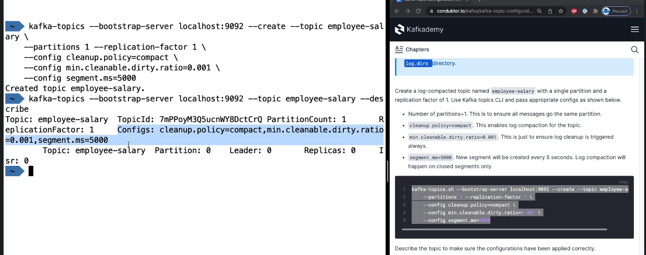Click the Kafkademy logo
Viewport: 646px width, 255px height.
coord(419,29)
